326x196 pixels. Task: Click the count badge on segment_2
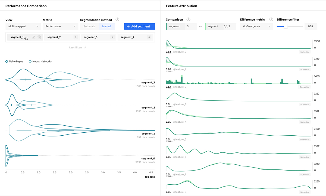tap(76, 37)
